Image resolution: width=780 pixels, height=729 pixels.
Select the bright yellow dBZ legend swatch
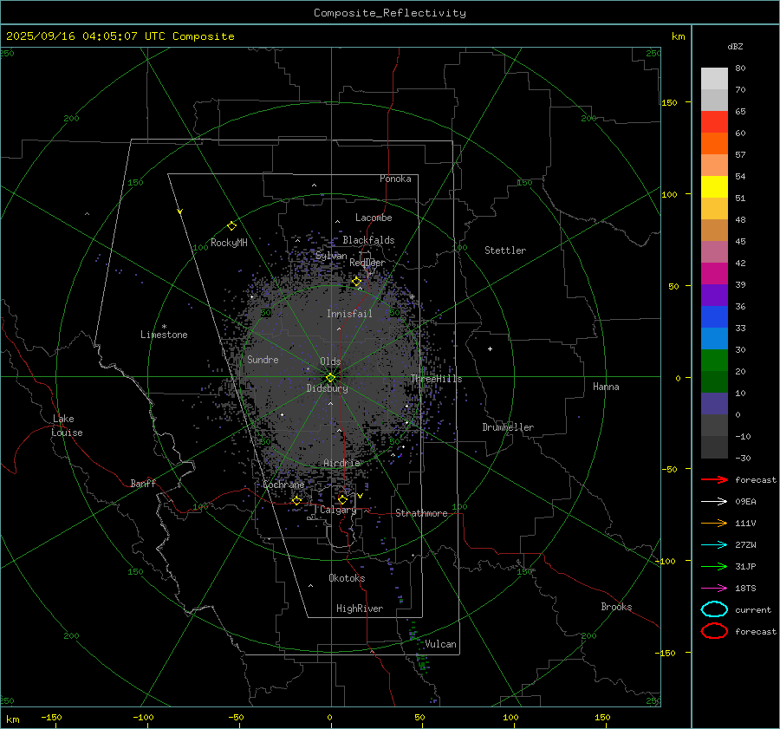(714, 187)
